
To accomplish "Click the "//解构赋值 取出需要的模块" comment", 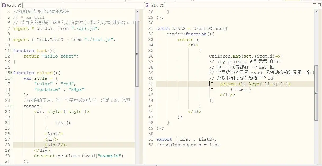I will 41,12.
